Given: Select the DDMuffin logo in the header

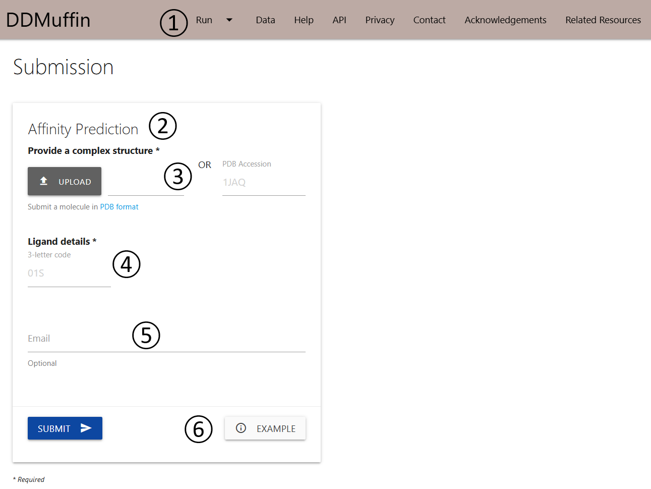Looking at the screenshot, I should 48,19.
